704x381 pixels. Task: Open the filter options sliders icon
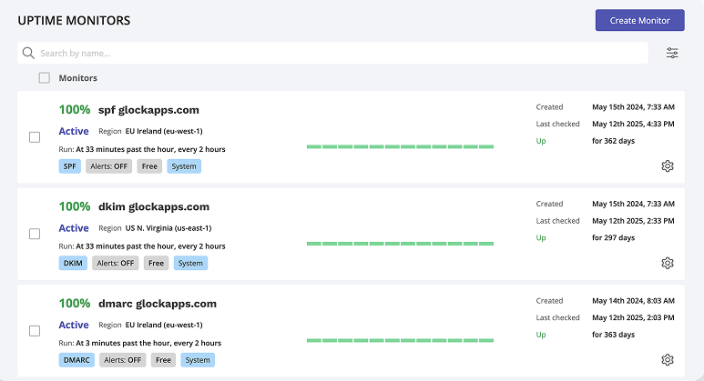click(x=672, y=53)
